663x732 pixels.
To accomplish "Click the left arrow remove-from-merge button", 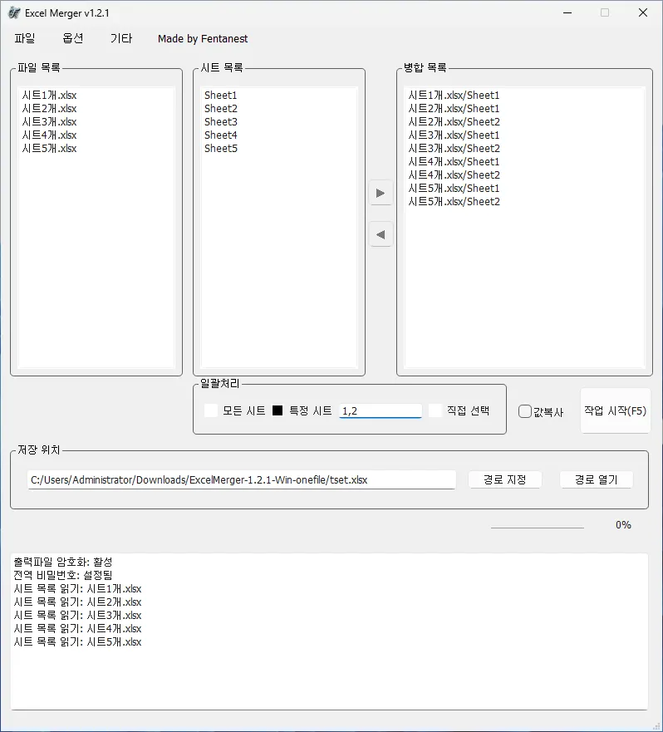I will [x=381, y=234].
